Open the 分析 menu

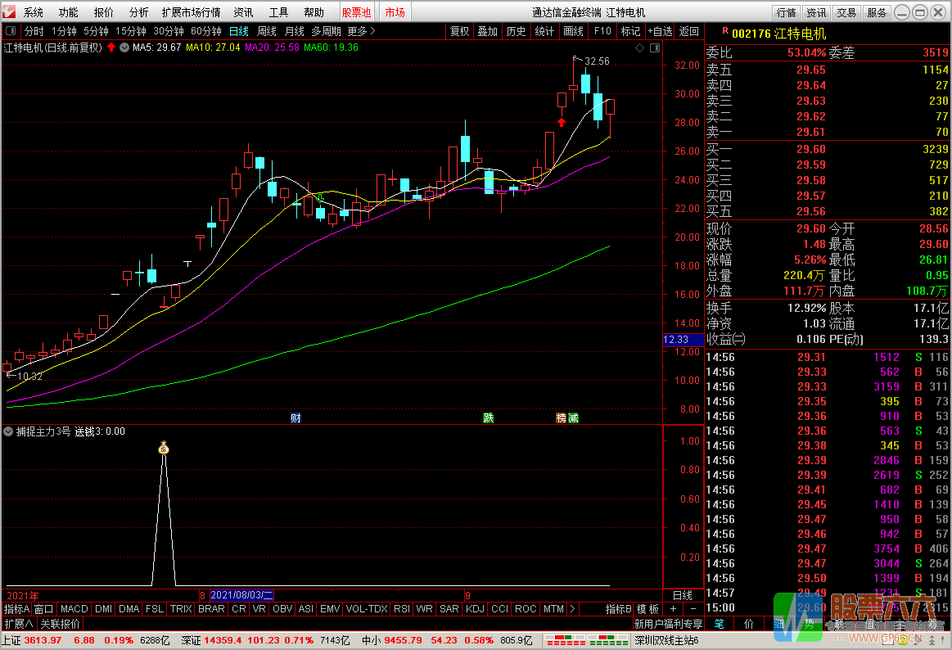pos(139,12)
